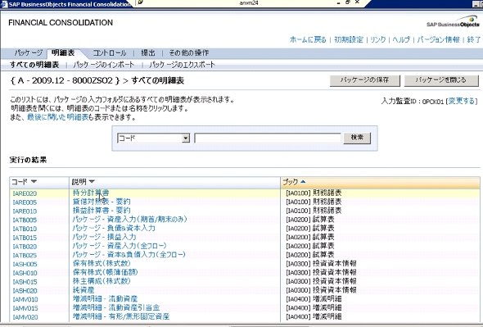
Task: Click パッケージの保存 button
Action: (365, 80)
